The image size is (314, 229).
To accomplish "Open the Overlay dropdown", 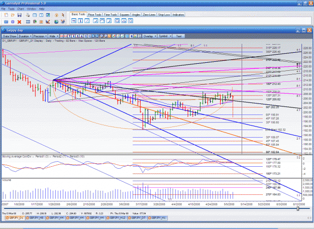I will pyautogui.click(x=150, y=36).
